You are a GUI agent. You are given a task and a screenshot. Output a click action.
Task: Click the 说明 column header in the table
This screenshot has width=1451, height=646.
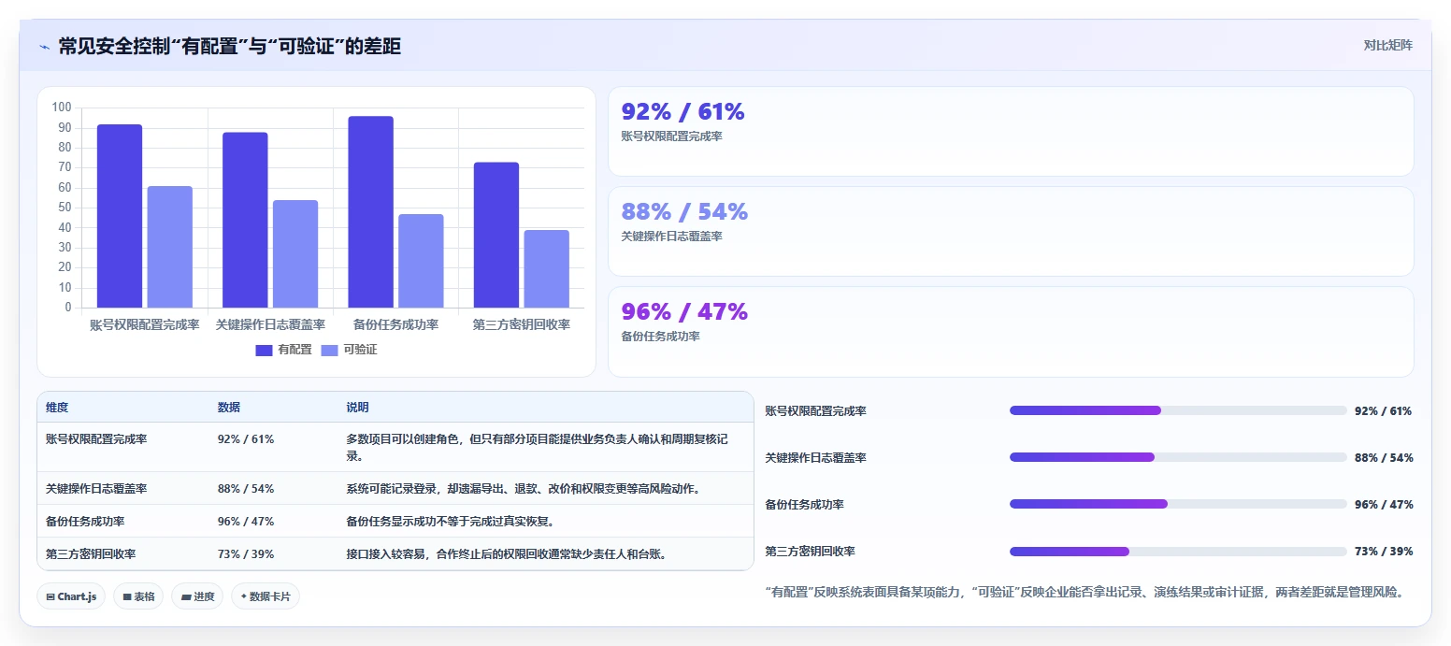[x=357, y=408]
